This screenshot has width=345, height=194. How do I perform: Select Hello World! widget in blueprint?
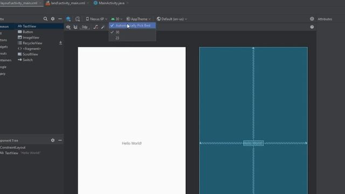(x=253, y=143)
